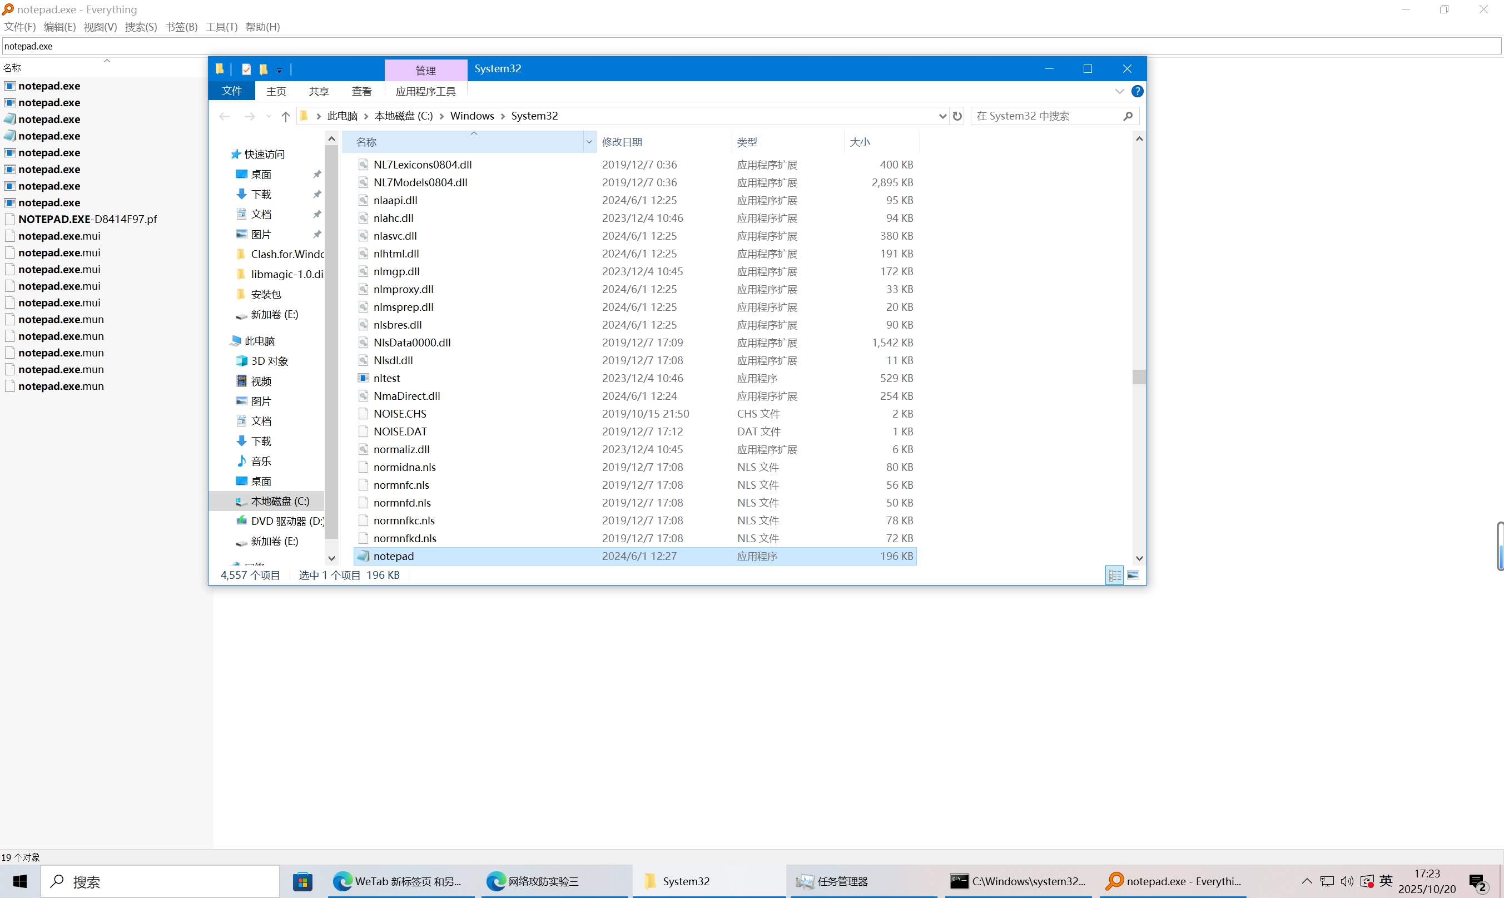Click the properties checkmark quick-access icon
Screen dimensions: 1504x898
pyautogui.click(x=246, y=69)
